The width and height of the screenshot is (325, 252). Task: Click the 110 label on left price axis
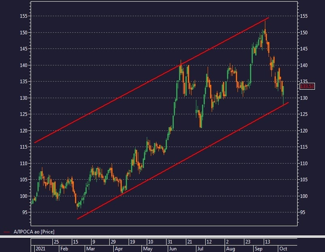point(23,164)
